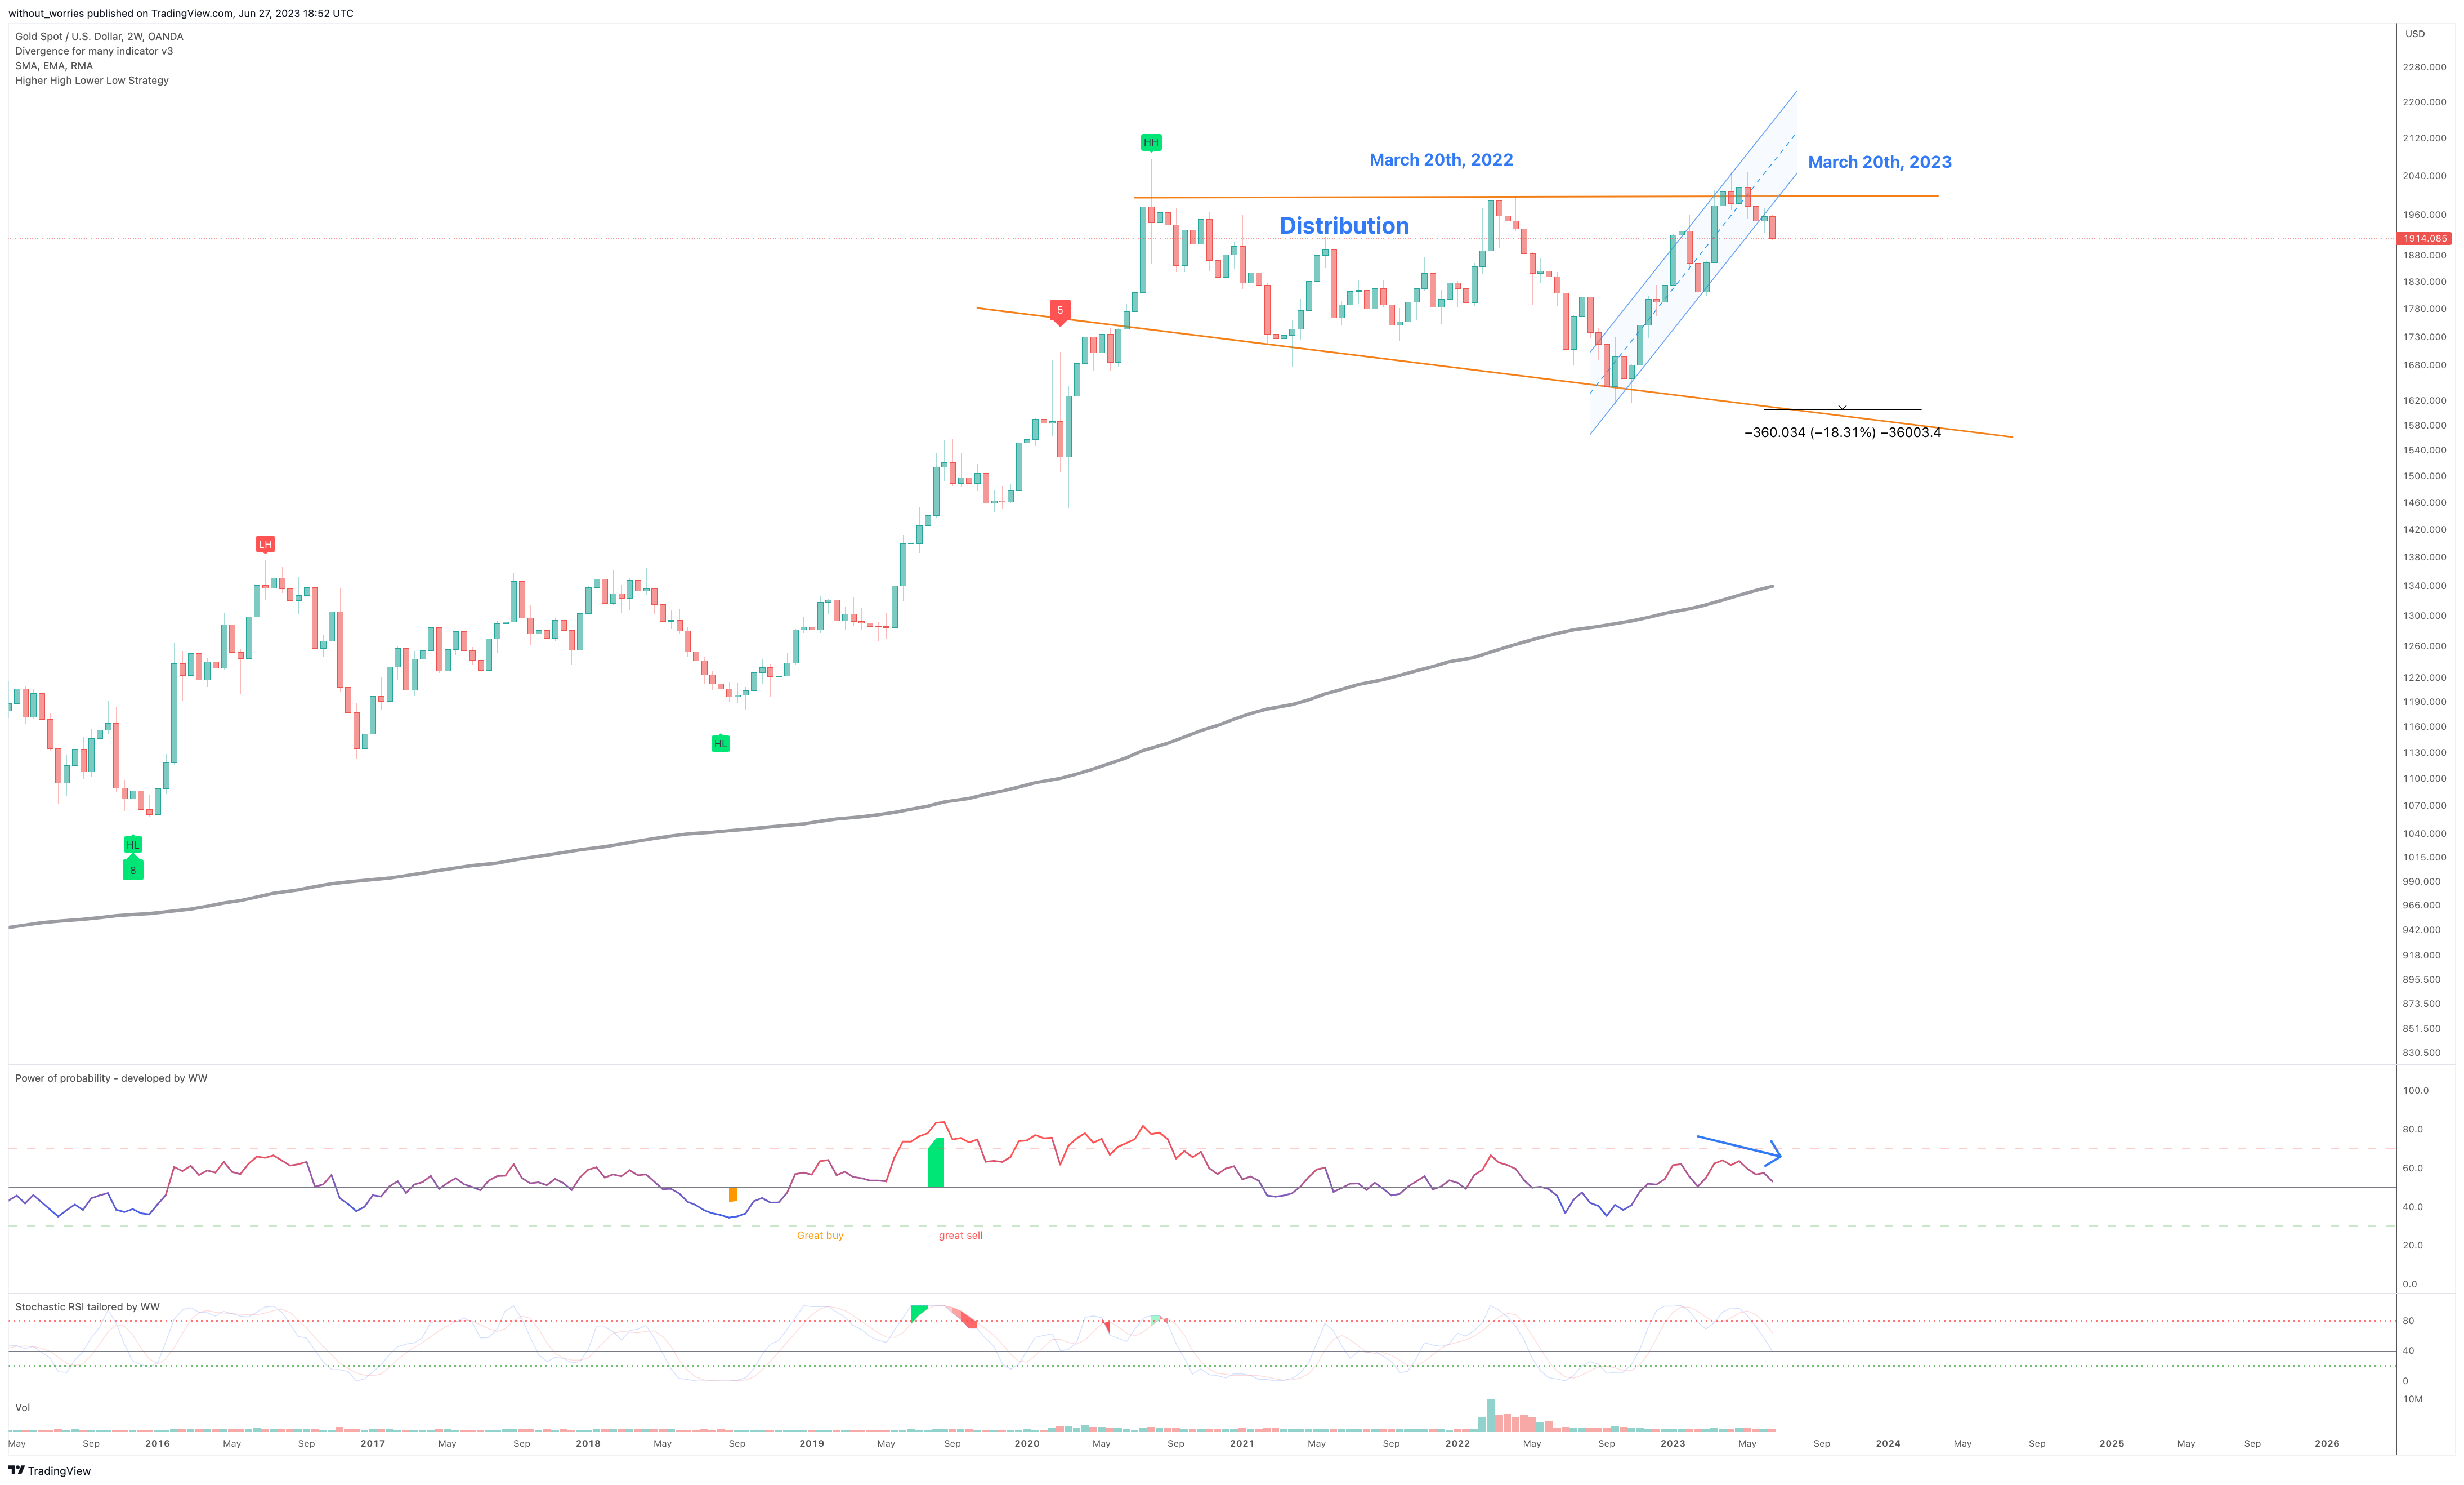The height and width of the screenshot is (1485, 2464).
Task: Click the 2023 label on the time axis
Action: tap(1673, 1444)
